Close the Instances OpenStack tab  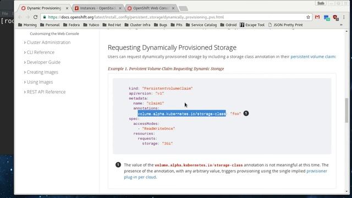coord(120,8)
